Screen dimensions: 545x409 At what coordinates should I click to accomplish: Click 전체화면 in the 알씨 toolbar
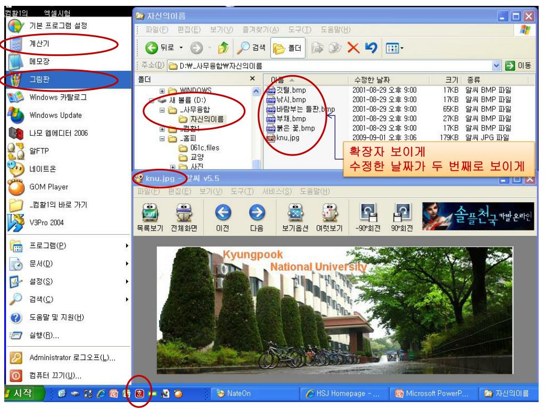184,218
